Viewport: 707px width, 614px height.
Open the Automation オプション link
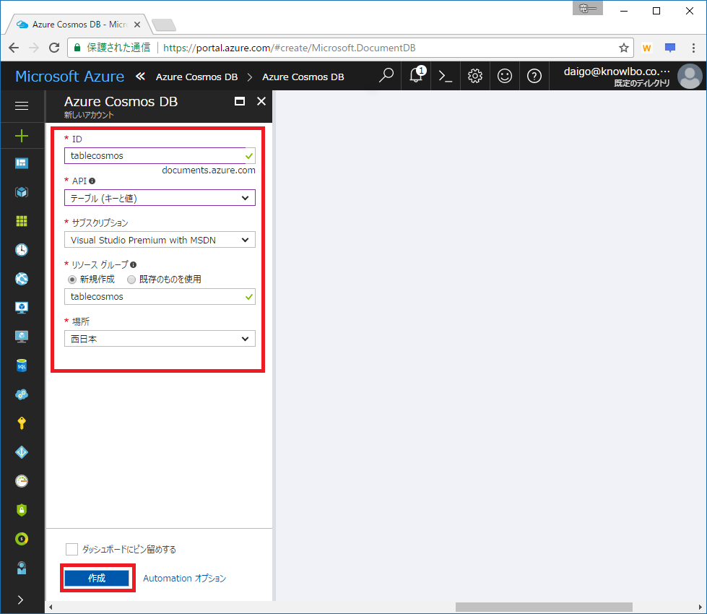184,578
